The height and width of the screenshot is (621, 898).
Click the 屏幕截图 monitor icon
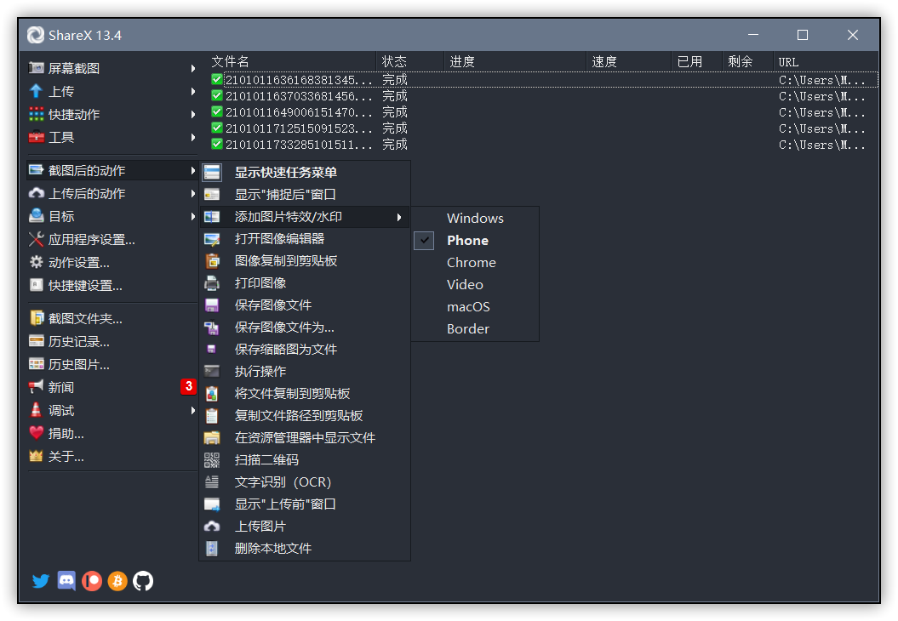pos(36,68)
